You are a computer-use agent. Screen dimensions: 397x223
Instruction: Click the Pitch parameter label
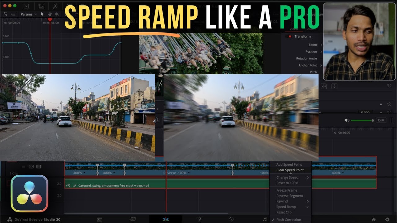[313, 72]
